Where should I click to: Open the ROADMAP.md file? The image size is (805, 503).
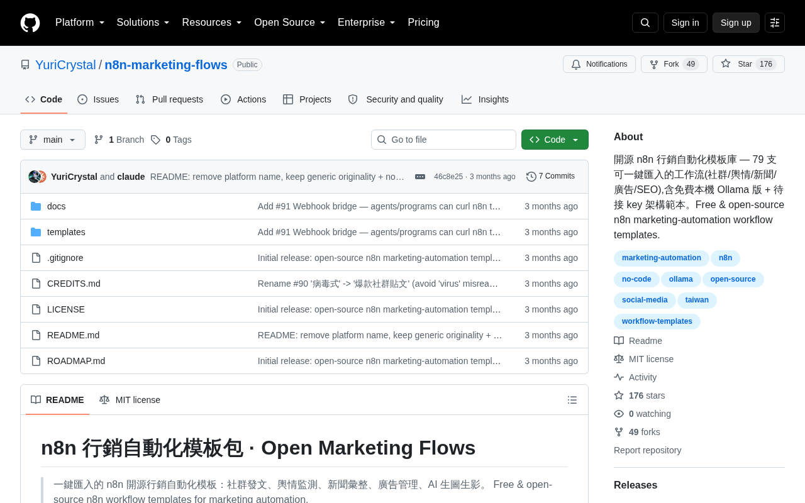76,361
